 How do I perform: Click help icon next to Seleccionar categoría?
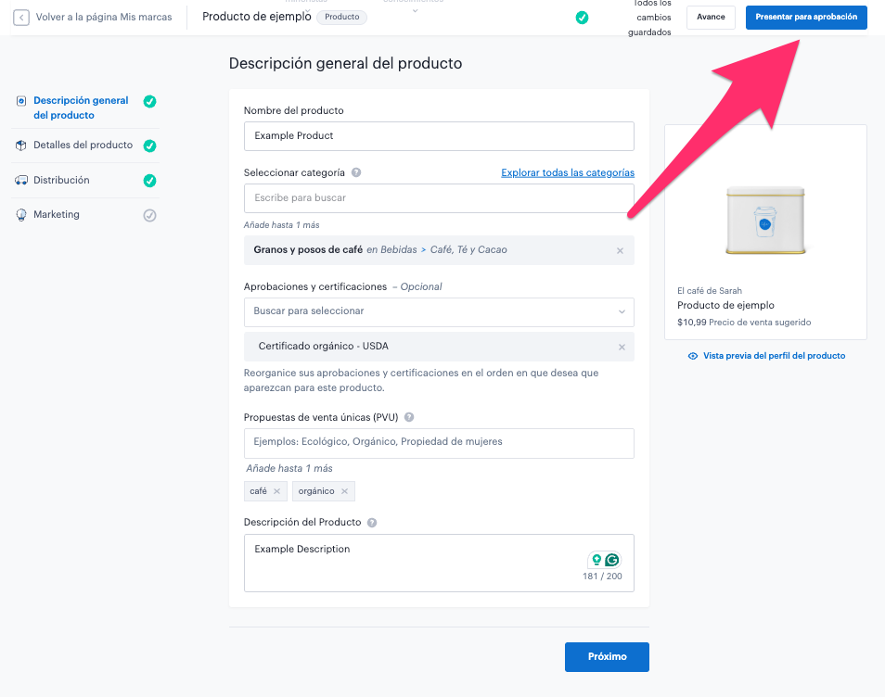(x=356, y=172)
